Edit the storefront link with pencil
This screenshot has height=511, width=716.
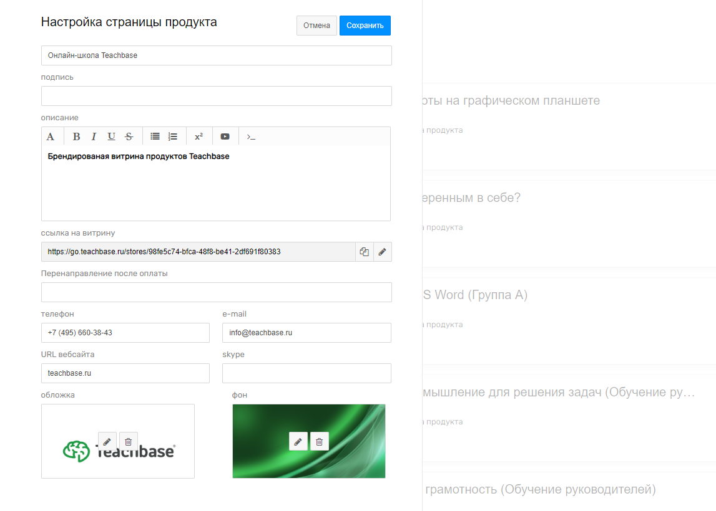(383, 252)
